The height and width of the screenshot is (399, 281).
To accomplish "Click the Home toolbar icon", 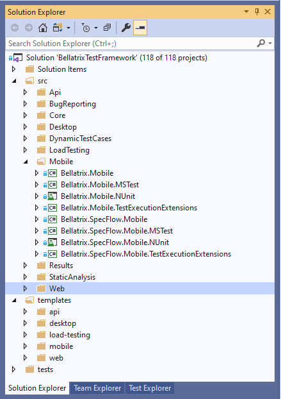I will click(43, 28).
